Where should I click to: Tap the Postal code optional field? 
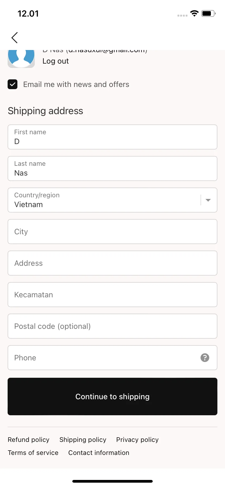(112, 326)
